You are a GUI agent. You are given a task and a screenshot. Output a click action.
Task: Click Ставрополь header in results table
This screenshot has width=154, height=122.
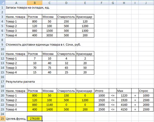pos(66,91)
